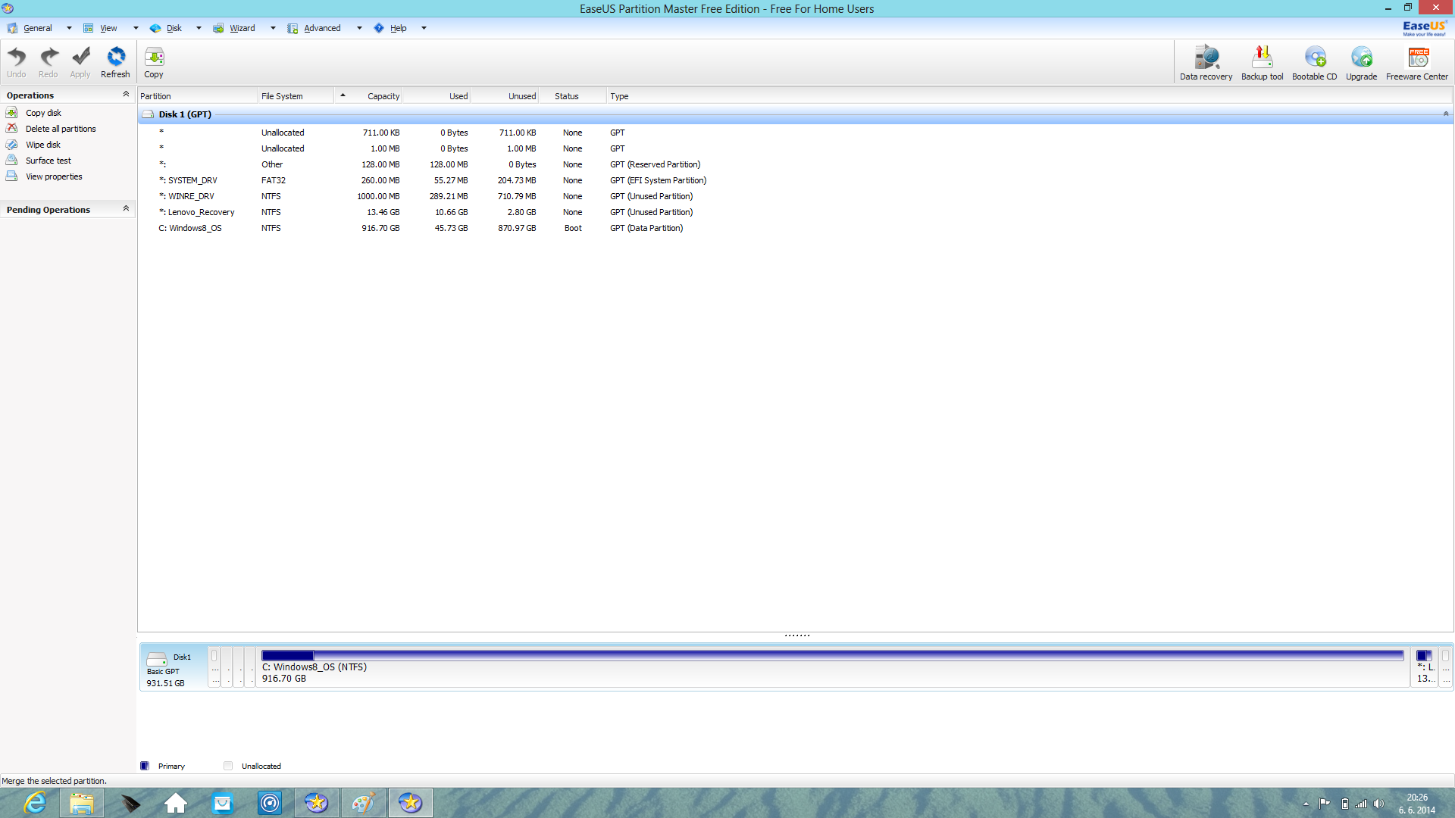The height and width of the screenshot is (818, 1455).
Task: Select the 711.00 KB unallocated row
Action: pyautogui.click(x=795, y=133)
